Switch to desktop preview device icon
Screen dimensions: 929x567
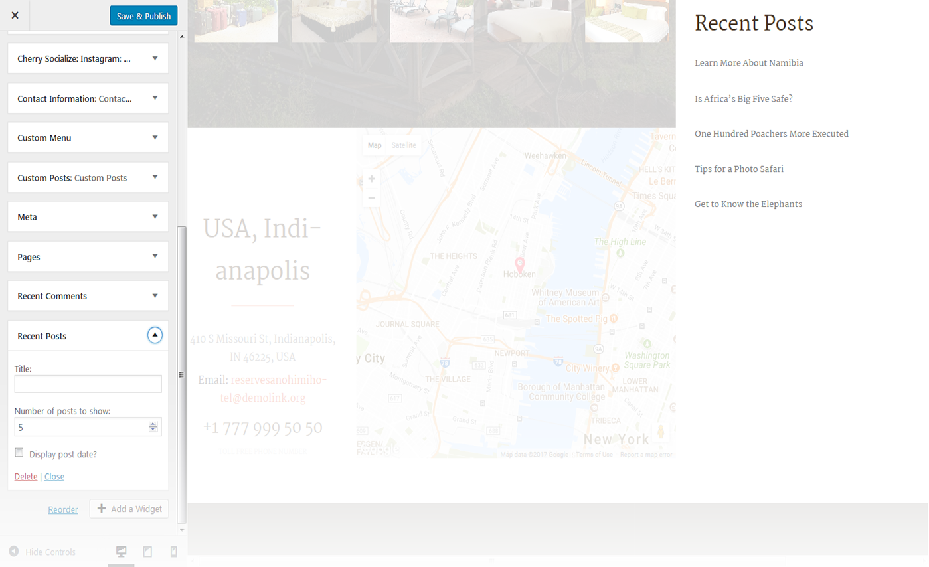[122, 552]
